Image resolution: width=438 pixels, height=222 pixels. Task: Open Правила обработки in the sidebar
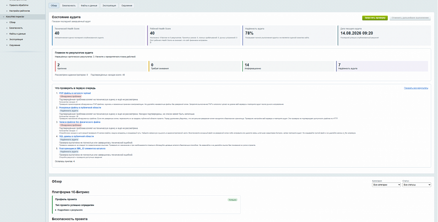point(19,5)
